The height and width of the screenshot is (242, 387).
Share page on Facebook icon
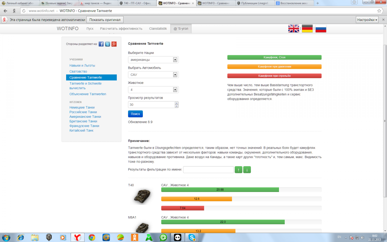101,44
